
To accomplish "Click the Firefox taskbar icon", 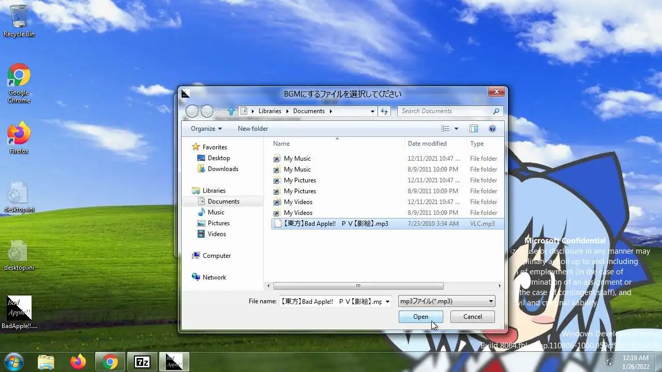I will coord(78,362).
